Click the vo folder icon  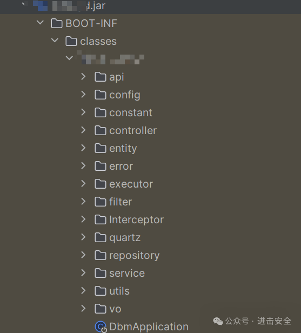(101, 309)
